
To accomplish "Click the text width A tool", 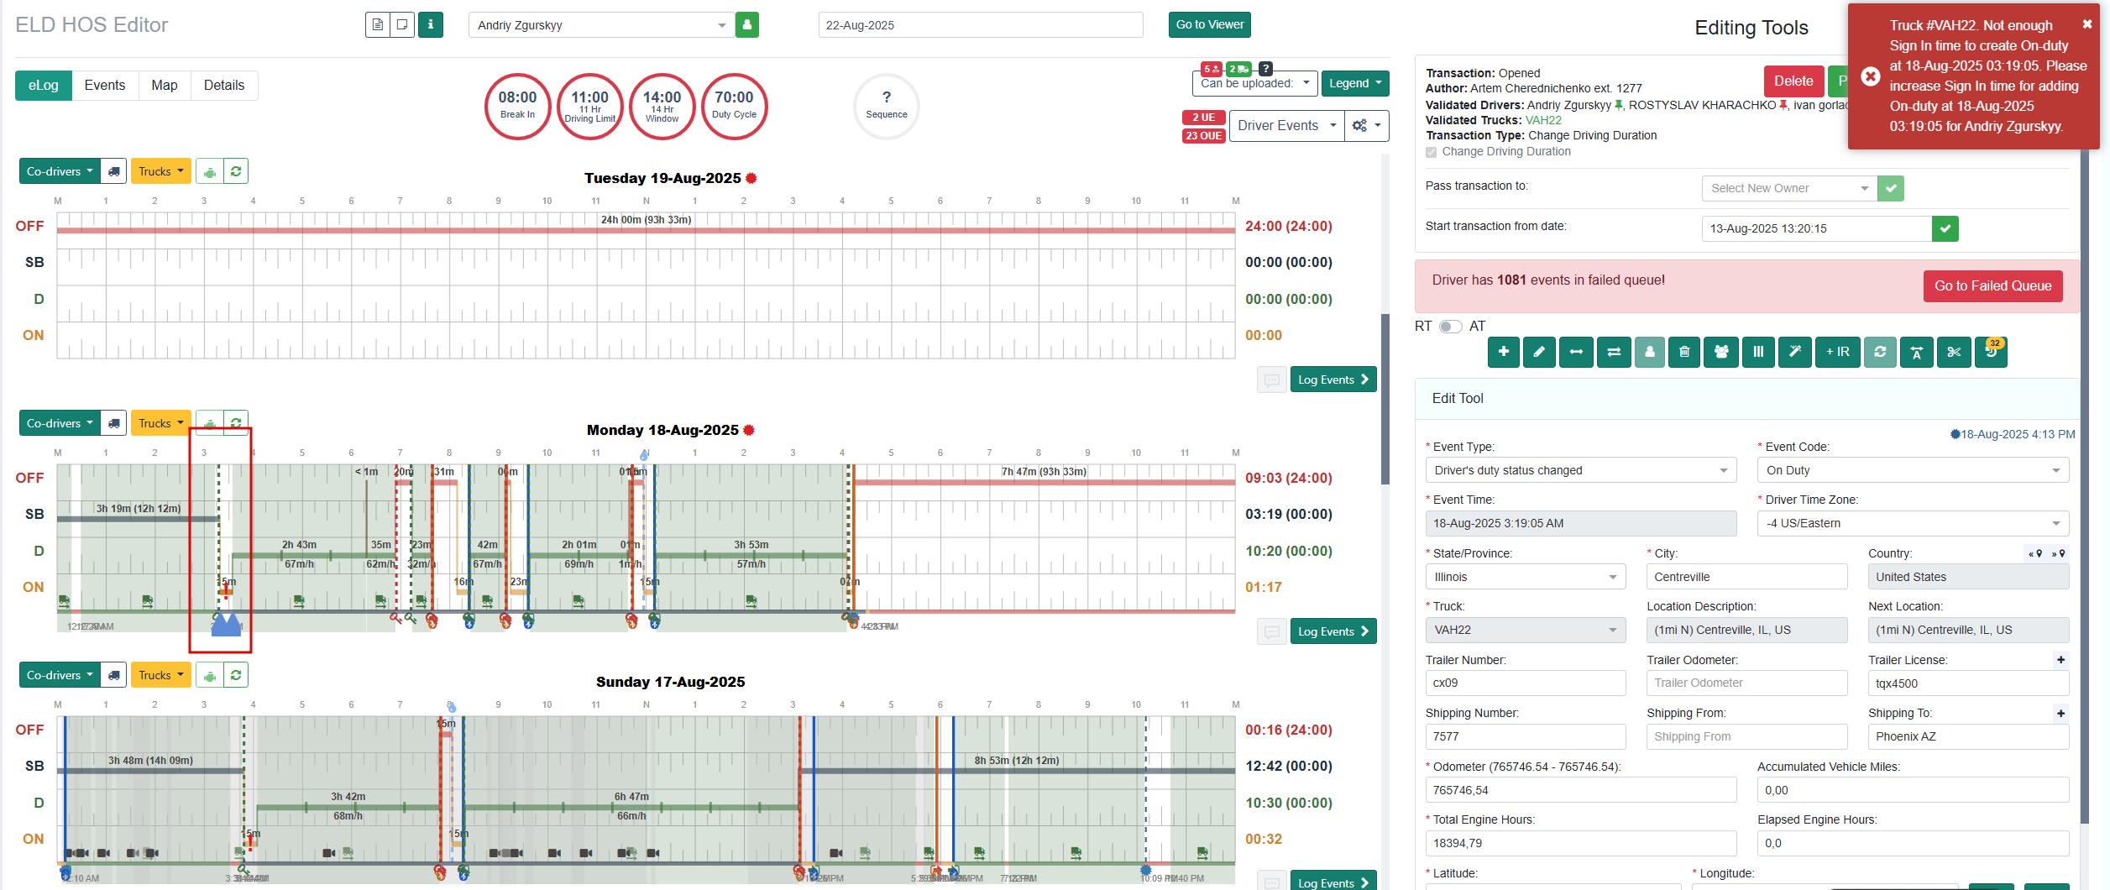I will 1917,352.
